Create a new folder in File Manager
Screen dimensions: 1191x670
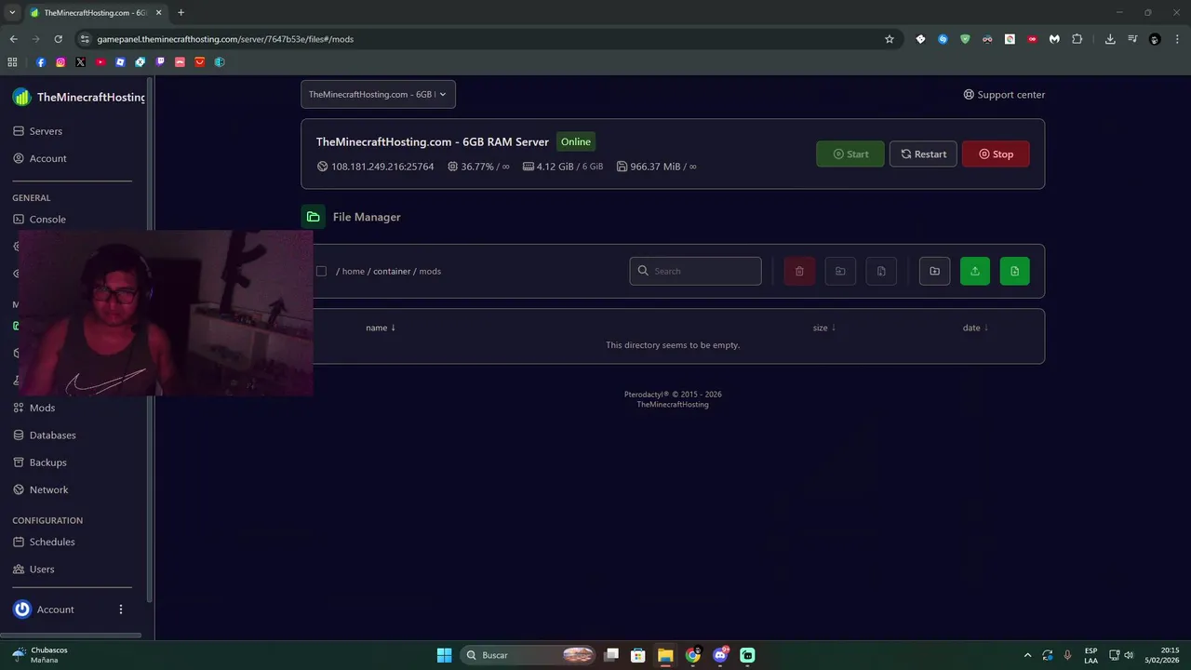tap(934, 271)
